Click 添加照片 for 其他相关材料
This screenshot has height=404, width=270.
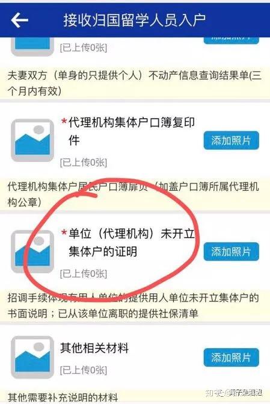231,357
